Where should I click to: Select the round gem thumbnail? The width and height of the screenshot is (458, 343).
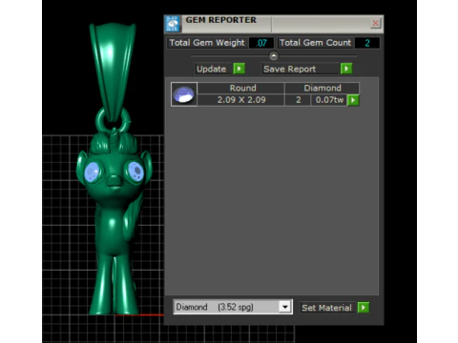184,94
